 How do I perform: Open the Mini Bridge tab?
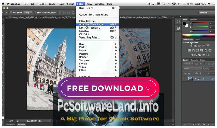pos(11,124)
